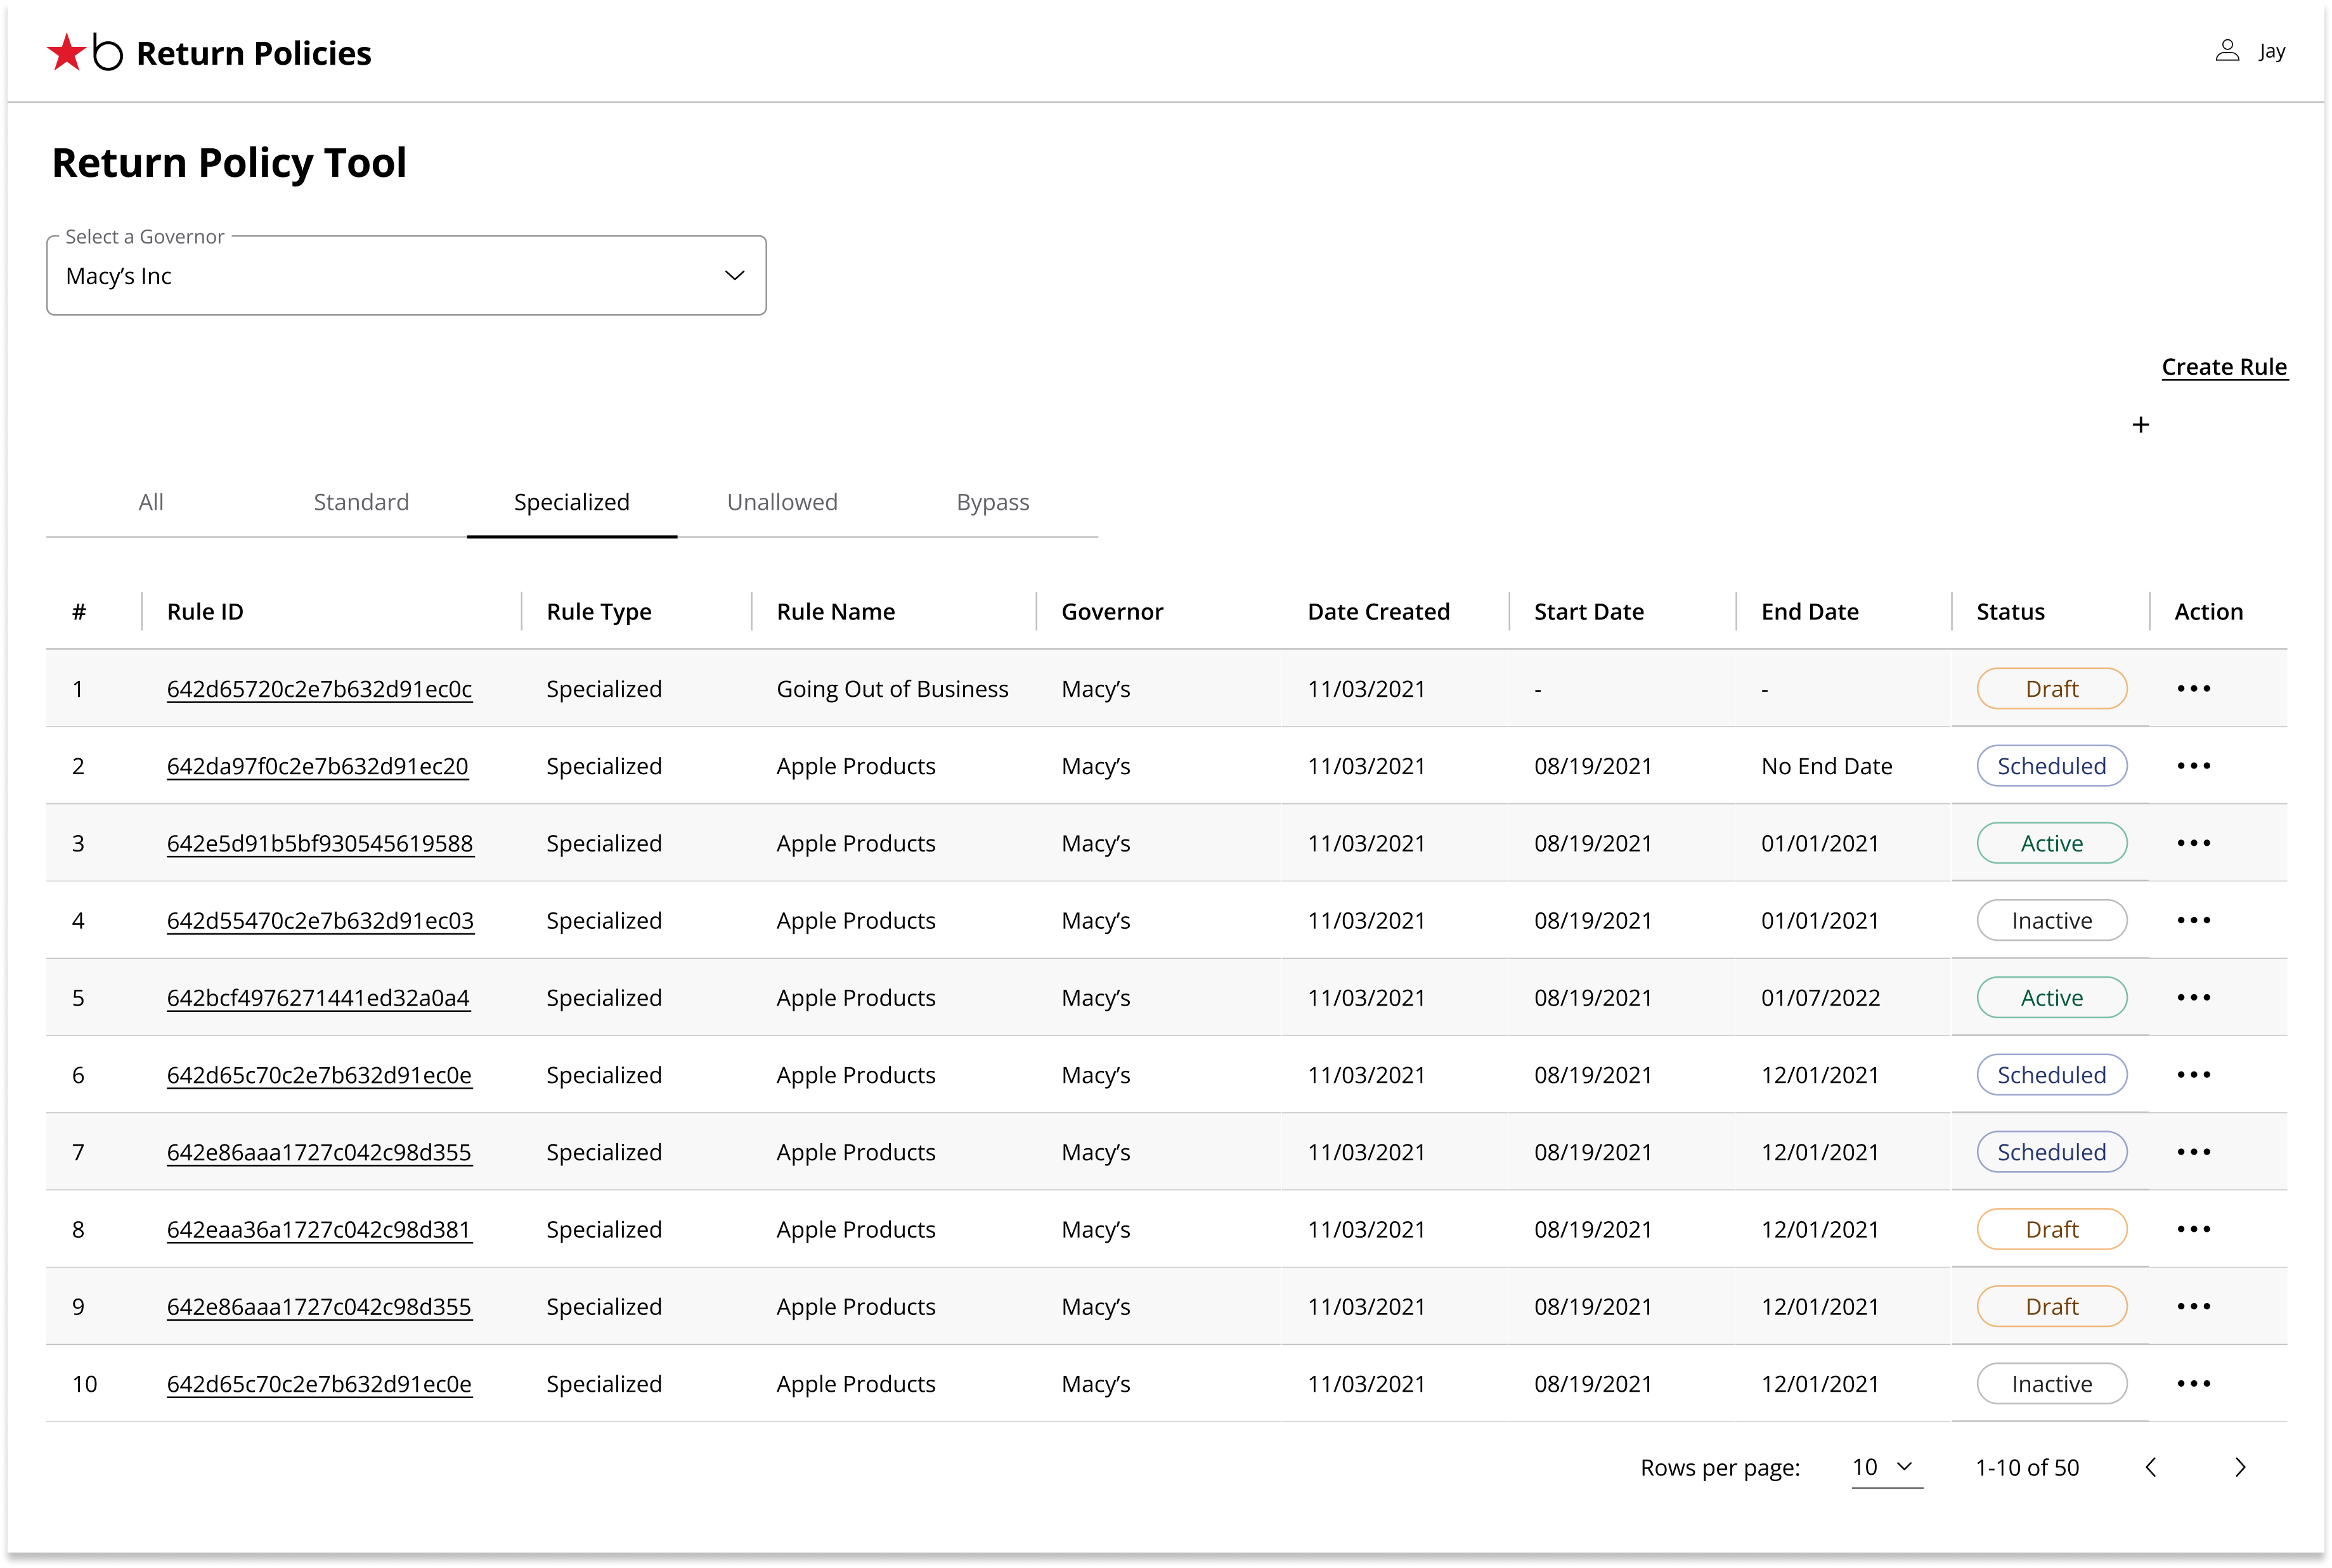Open rule 642bcf4976271441ed32a0a4
This screenshot has width=2332, height=1568.
(318, 998)
